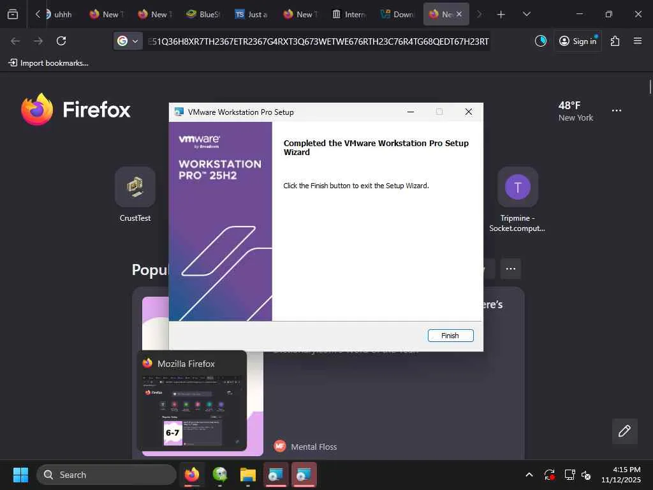Open the Mental Floss story source

pos(305,446)
